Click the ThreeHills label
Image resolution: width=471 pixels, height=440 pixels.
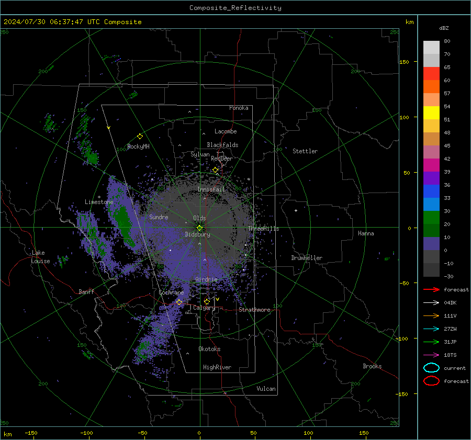tap(263, 229)
